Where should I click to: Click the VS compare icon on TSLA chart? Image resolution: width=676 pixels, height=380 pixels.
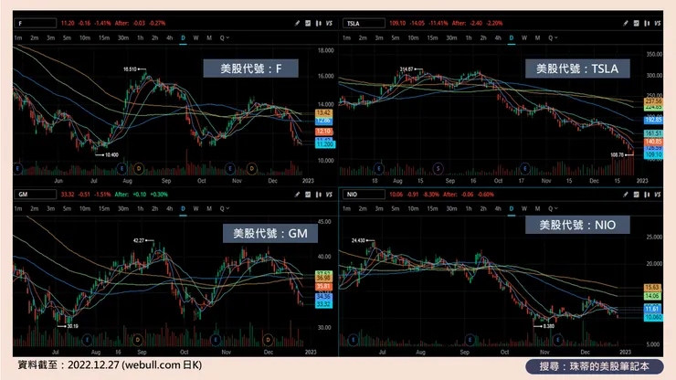[x=658, y=23]
